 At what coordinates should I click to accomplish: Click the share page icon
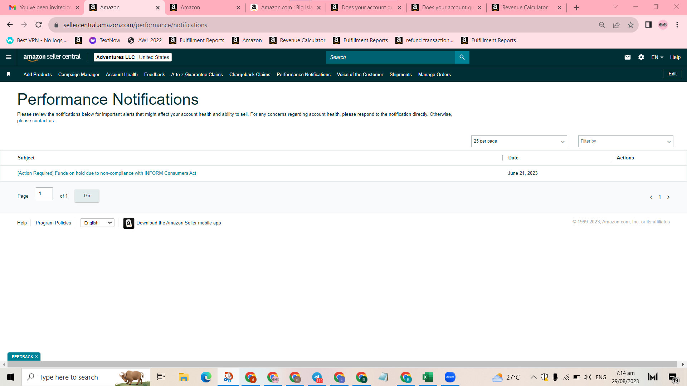(616, 25)
